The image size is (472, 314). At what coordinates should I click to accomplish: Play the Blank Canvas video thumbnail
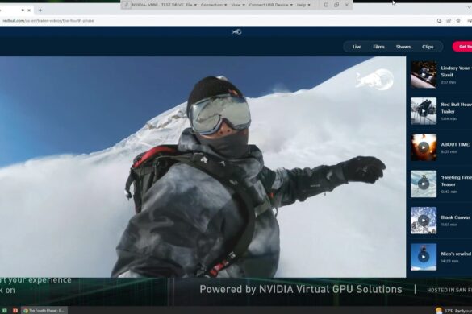tap(424, 221)
